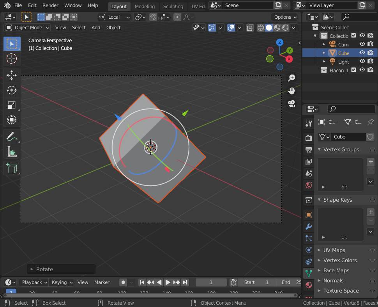Click the current frame field showing 1

211,282
